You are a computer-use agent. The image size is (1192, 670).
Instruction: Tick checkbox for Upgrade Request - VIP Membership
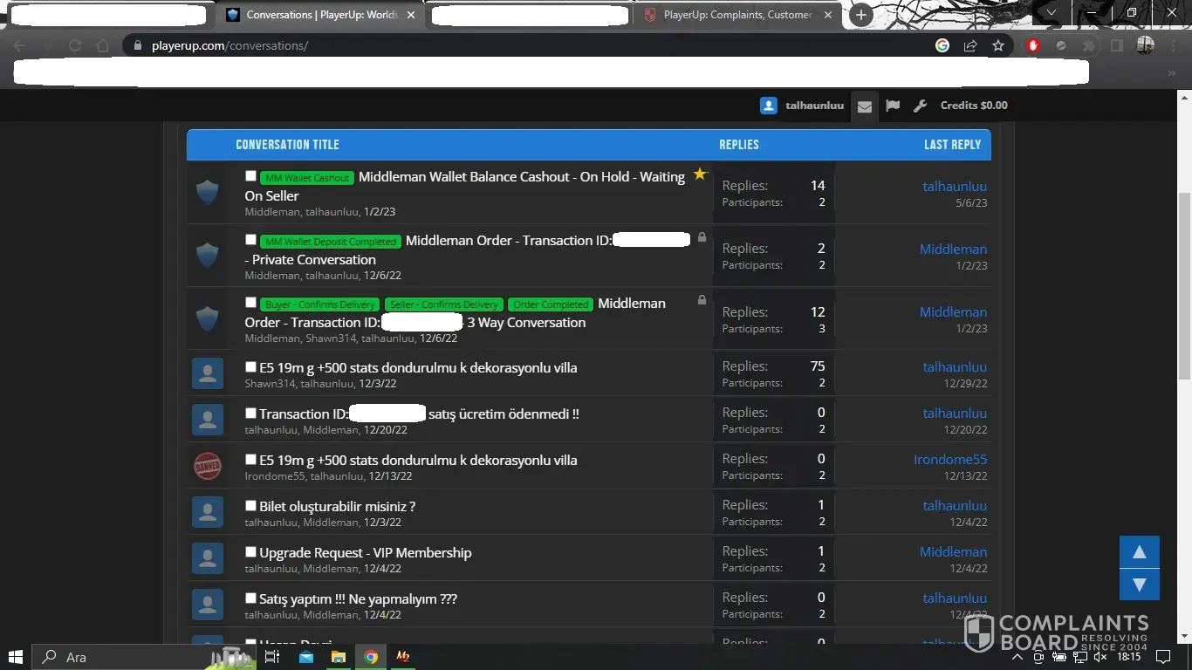click(251, 552)
